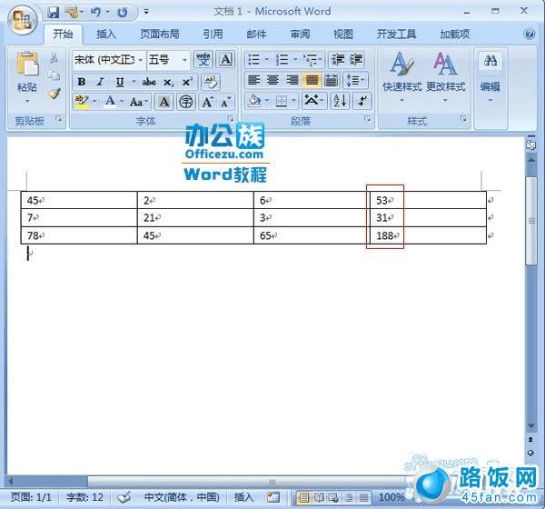Customize quick access toolbar dropdown
The image size is (545, 509).
point(146,12)
